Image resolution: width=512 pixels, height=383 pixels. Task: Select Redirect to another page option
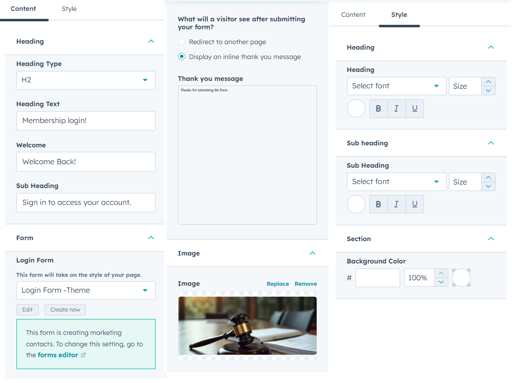tap(182, 42)
